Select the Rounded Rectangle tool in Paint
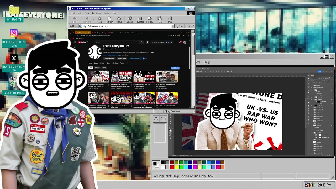Screen dimensions: 336x189 coord(163,119)
